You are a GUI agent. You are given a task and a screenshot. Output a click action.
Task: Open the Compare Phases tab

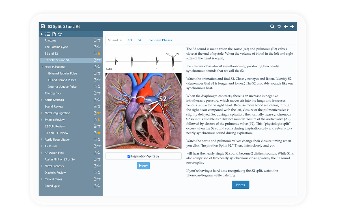[160, 40]
